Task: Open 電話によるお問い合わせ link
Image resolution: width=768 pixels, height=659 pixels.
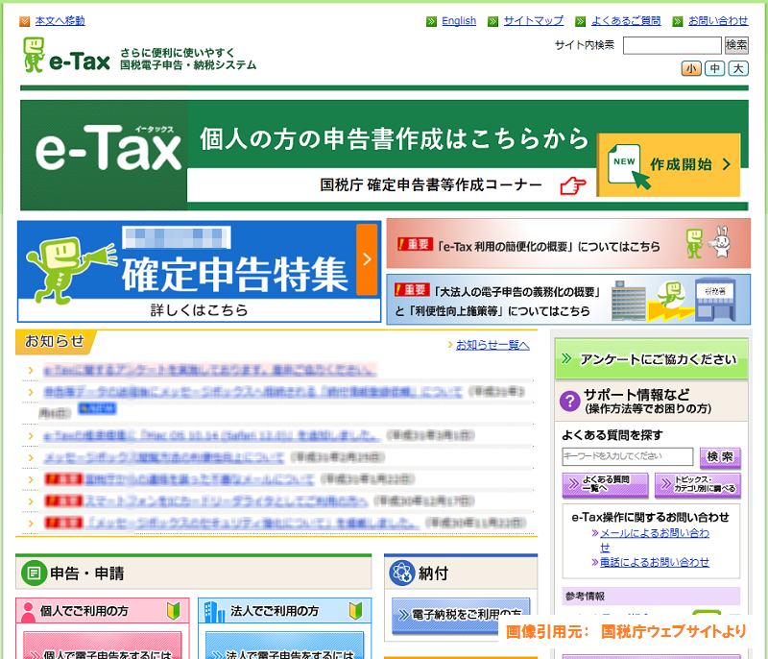Action: [x=655, y=563]
